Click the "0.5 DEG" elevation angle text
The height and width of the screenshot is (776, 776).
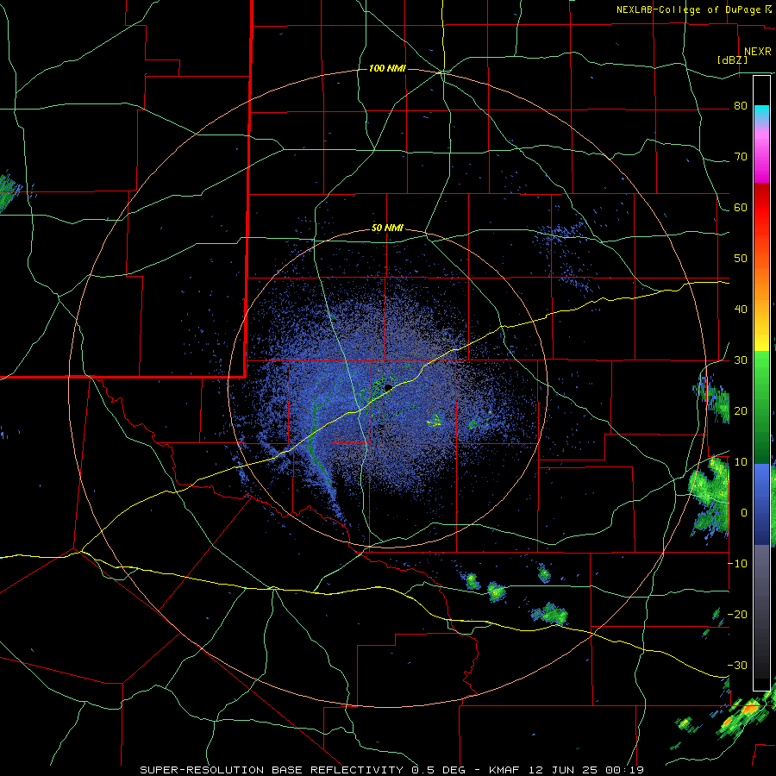coord(440,770)
